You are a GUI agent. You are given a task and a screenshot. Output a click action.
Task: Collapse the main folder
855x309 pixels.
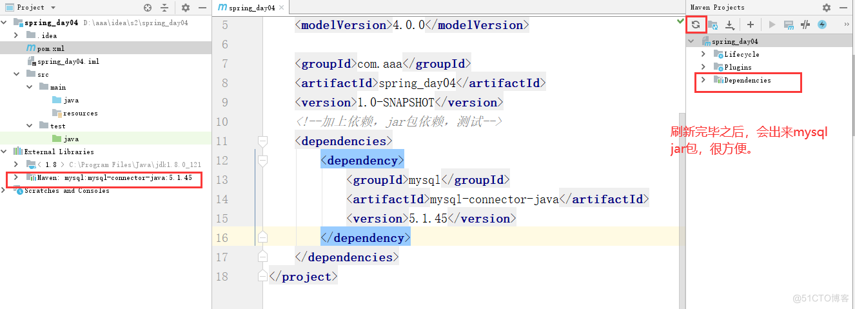pyautogui.click(x=30, y=87)
